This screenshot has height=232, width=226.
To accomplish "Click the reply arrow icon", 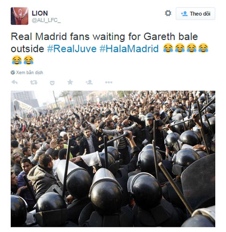I will (15, 82).
